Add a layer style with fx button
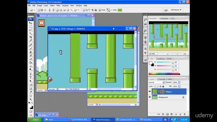Image resolution: width=217 pixels, height=122 pixels. pos(163,114)
